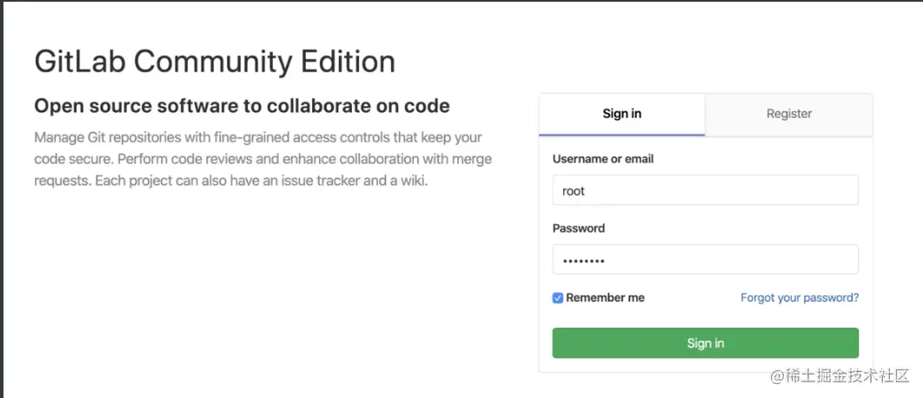Switch to the Register tab
923x398 pixels.
pos(788,114)
